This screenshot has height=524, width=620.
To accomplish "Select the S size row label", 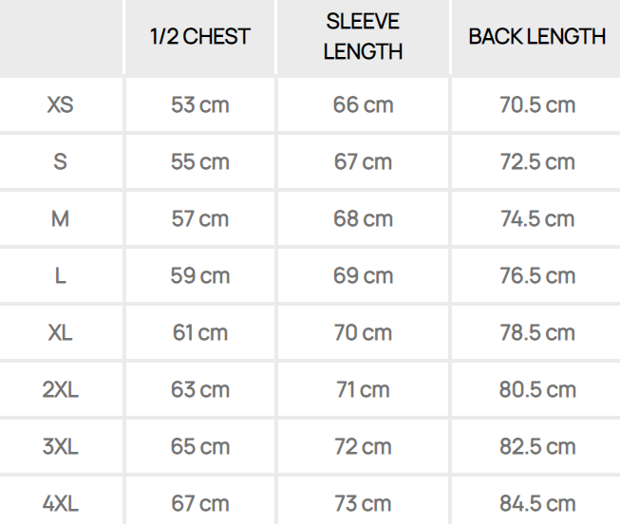I will click(60, 161).
